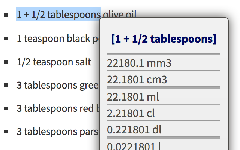The width and height of the screenshot is (240, 150).
Task: Click the bullet beside "1/2 teaspoon salt"
Action: 6,62
